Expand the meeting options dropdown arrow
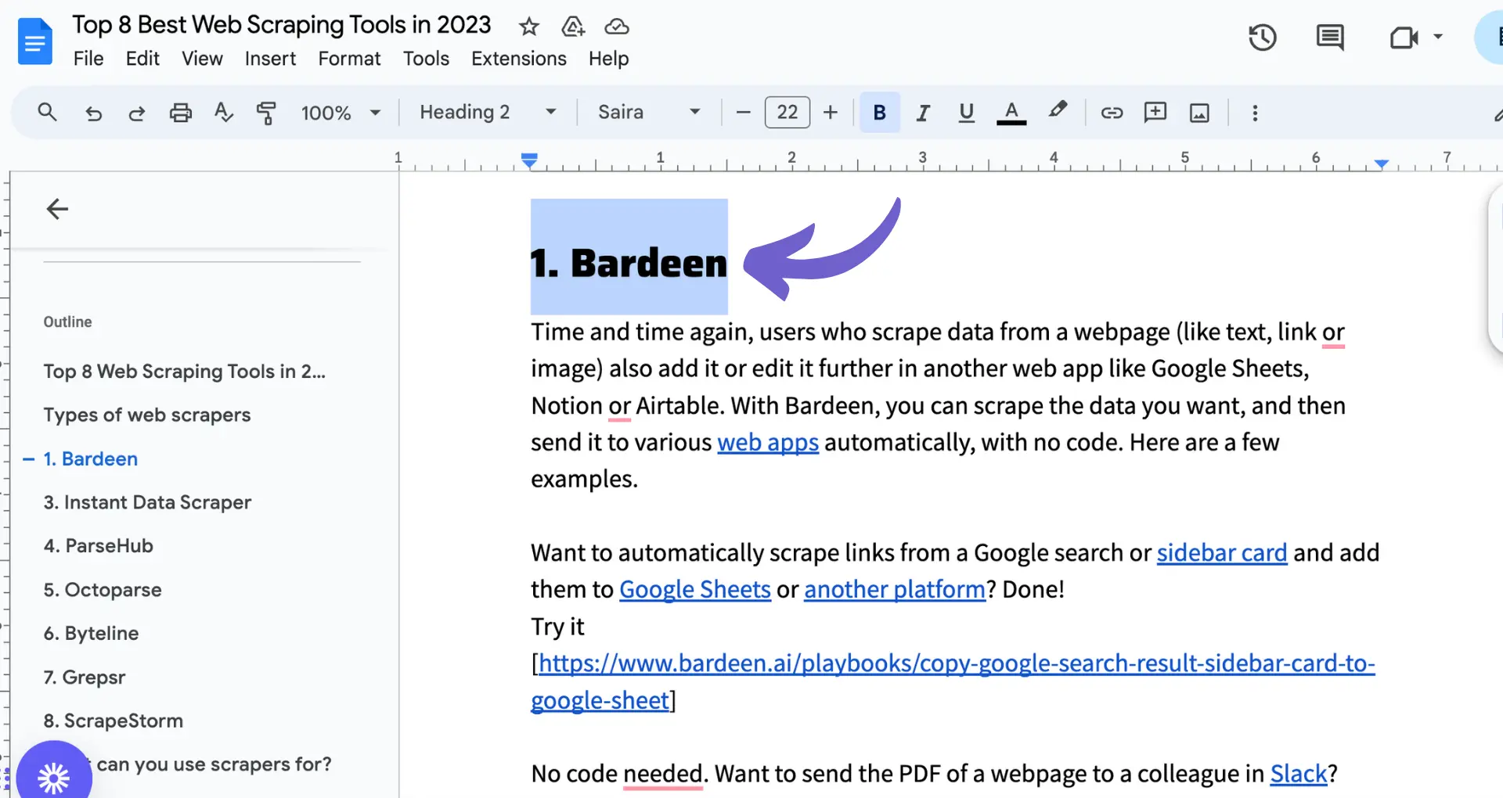Screen dimensions: 1503x798 click(1438, 36)
